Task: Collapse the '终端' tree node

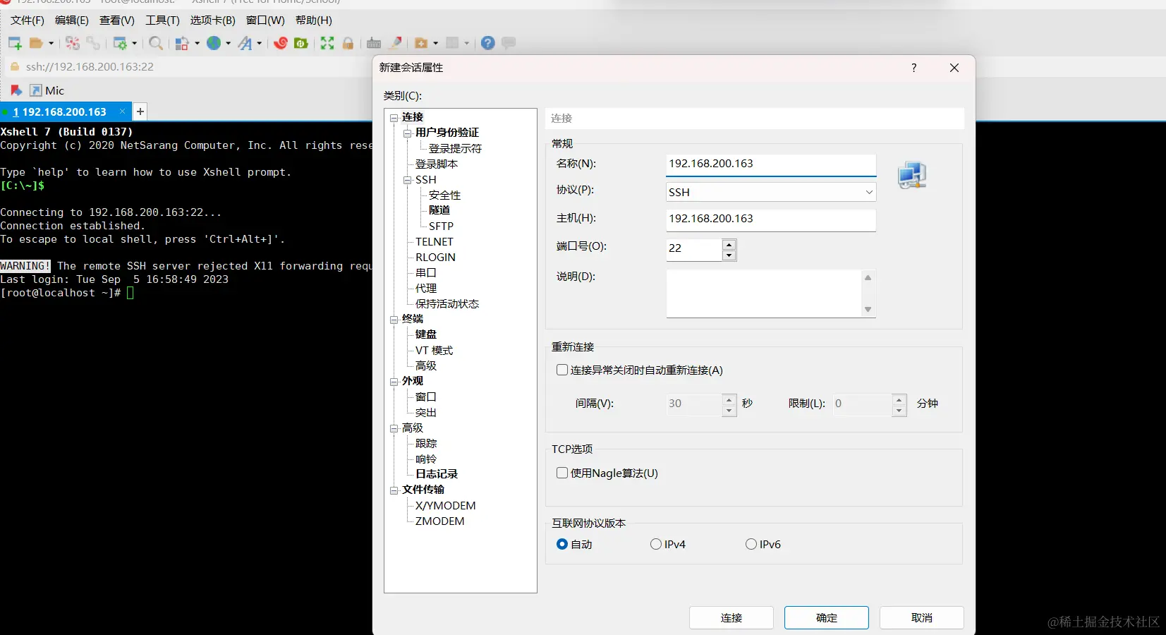Action: click(x=394, y=320)
